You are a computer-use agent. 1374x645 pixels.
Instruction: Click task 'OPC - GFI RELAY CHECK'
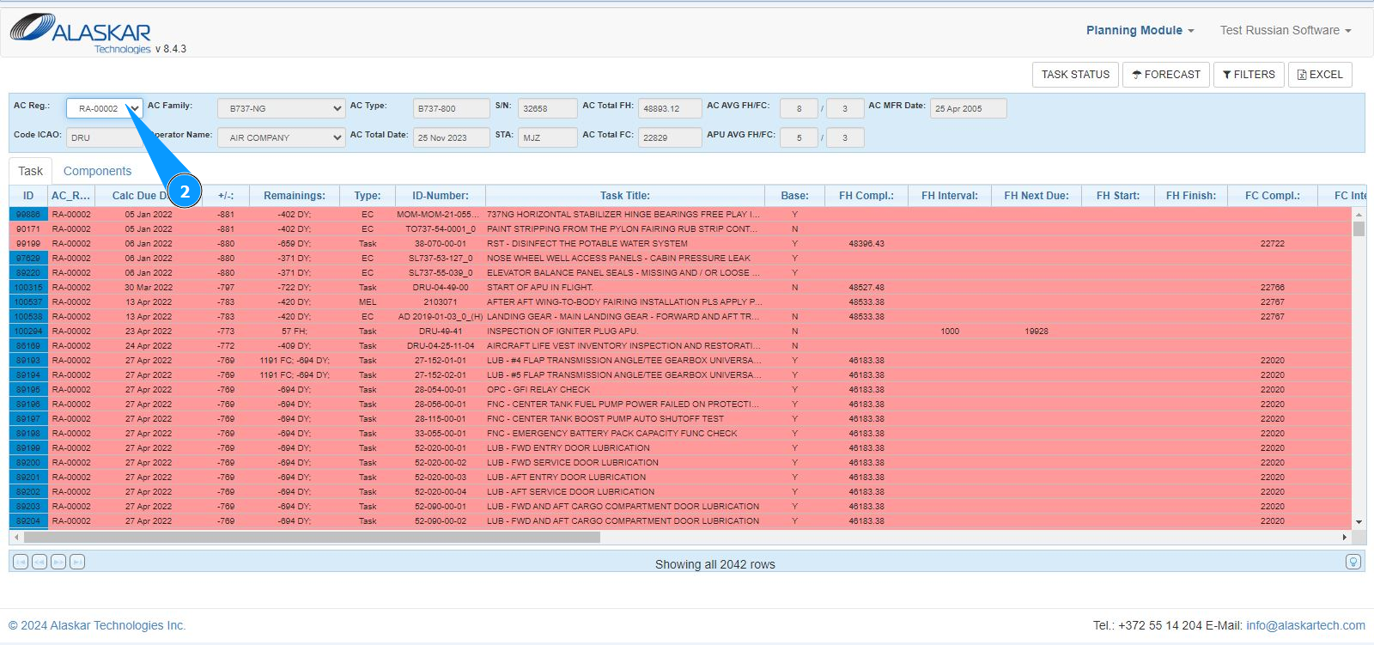click(538, 390)
